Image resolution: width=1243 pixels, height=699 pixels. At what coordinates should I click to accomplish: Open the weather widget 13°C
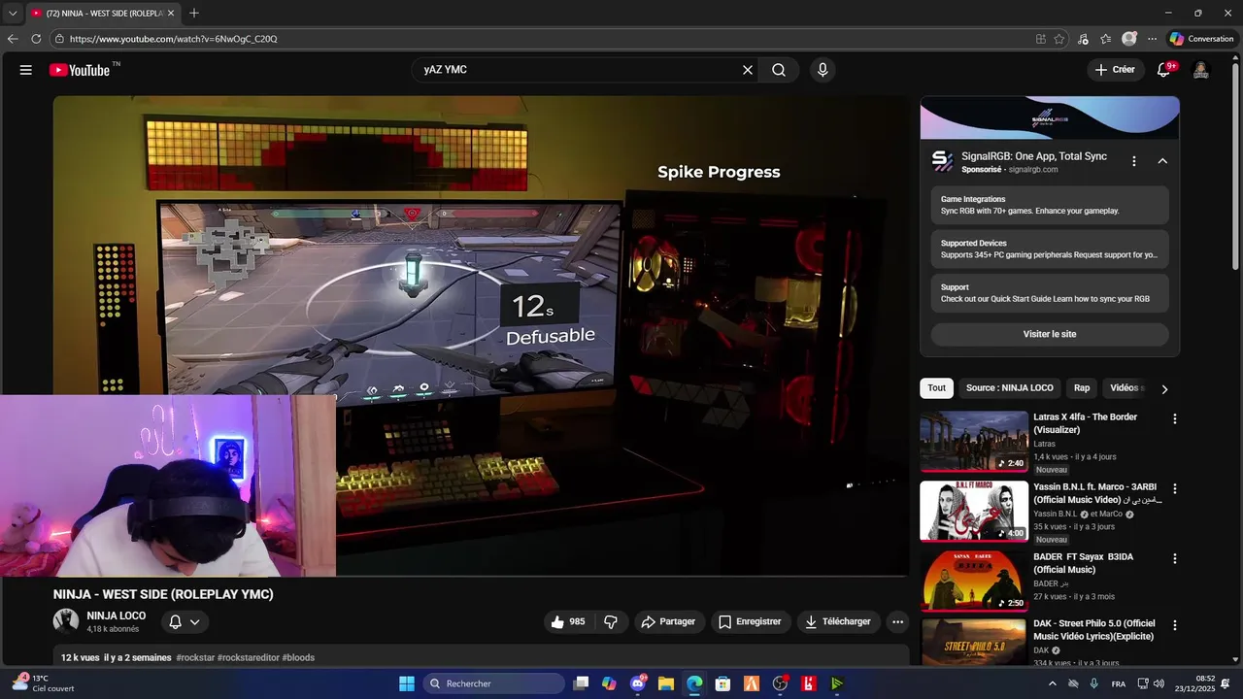[44, 683]
